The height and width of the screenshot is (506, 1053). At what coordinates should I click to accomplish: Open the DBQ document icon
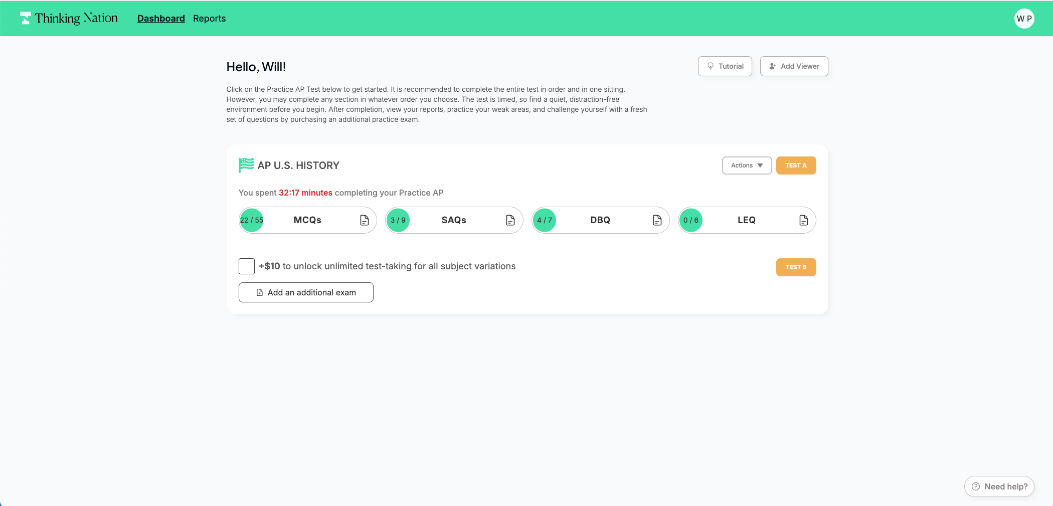click(657, 220)
